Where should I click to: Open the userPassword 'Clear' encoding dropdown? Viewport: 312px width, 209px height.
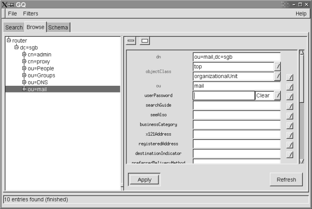(277, 95)
